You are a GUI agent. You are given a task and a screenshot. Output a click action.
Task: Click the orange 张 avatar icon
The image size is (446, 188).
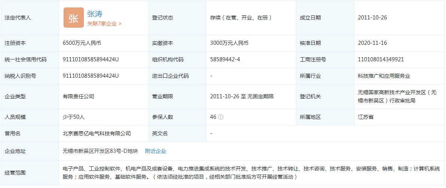click(x=73, y=18)
